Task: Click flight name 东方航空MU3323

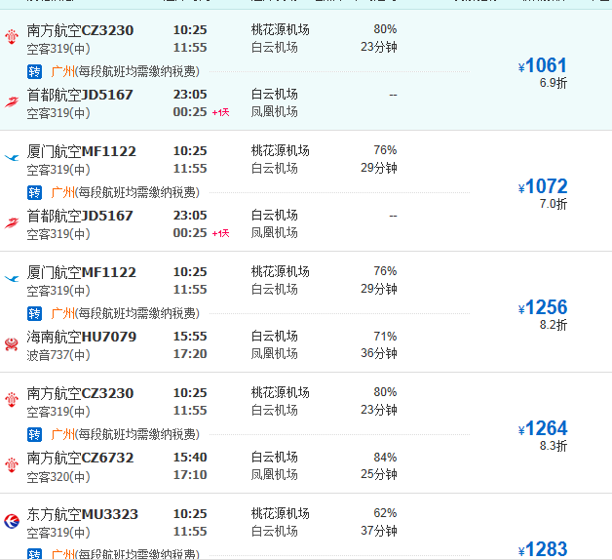Action: [83, 515]
